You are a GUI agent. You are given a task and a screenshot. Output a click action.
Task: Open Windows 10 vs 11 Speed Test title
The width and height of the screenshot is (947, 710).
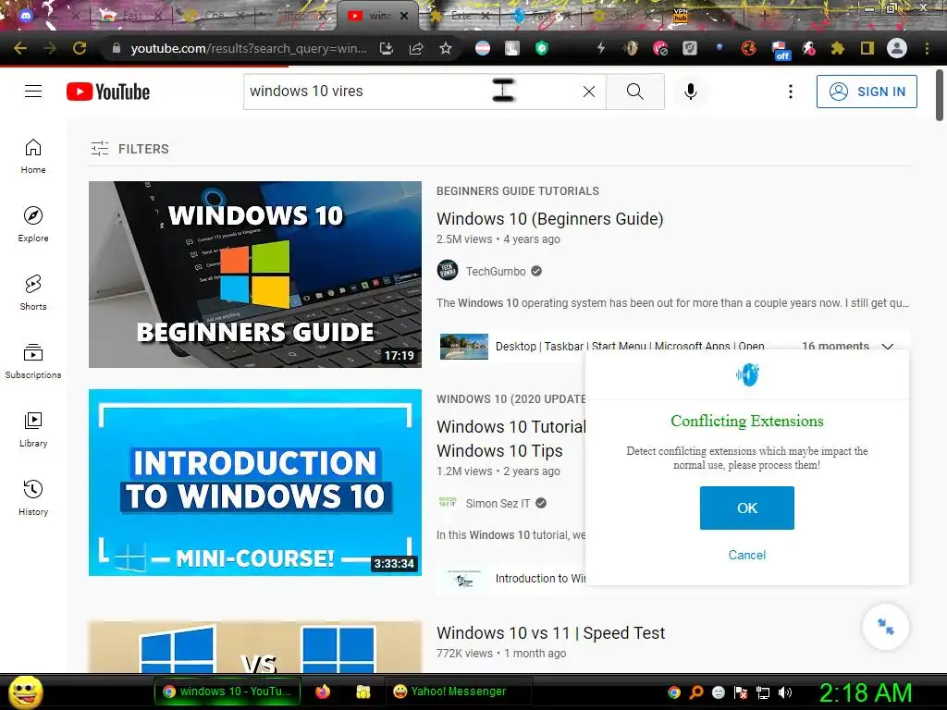point(551,632)
